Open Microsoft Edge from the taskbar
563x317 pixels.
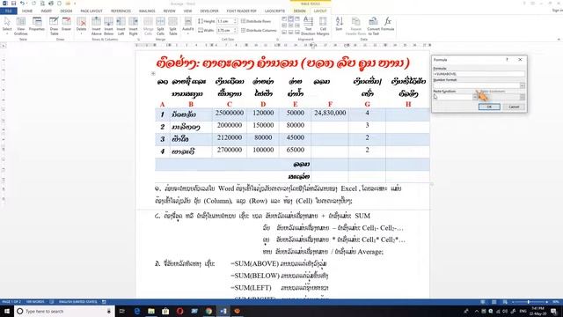coord(137,311)
